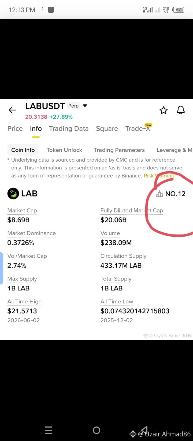Select the Trading Parameters sub-tab
Viewport: 193px width, 441px height.
pyautogui.click(x=119, y=150)
